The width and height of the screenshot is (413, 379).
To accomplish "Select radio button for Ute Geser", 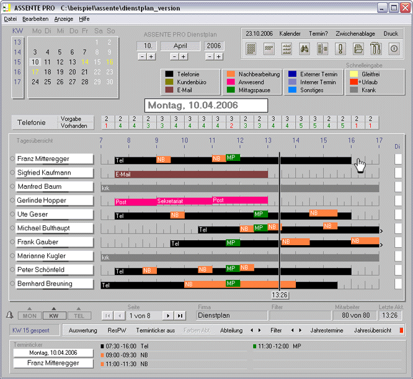I will (x=12, y=214).
